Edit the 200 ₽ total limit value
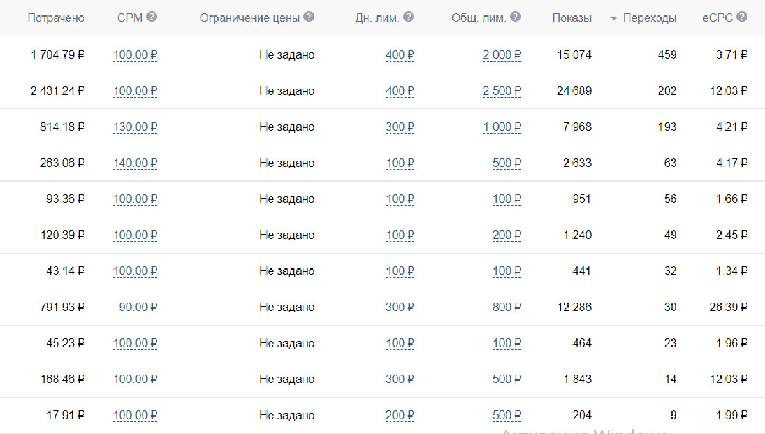765x434 pixels. 507,235
